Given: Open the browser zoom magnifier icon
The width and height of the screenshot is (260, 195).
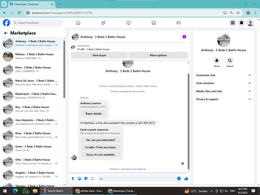Looking at the screenshot, I should click(x=231, y=12).
